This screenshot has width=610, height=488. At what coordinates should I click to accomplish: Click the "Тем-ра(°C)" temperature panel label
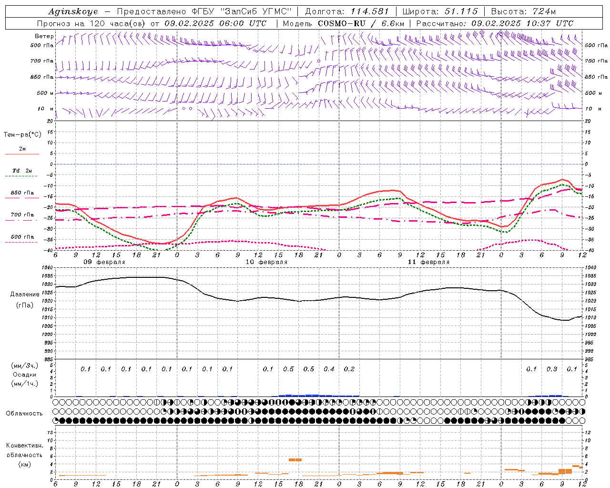tap(22, 135)
